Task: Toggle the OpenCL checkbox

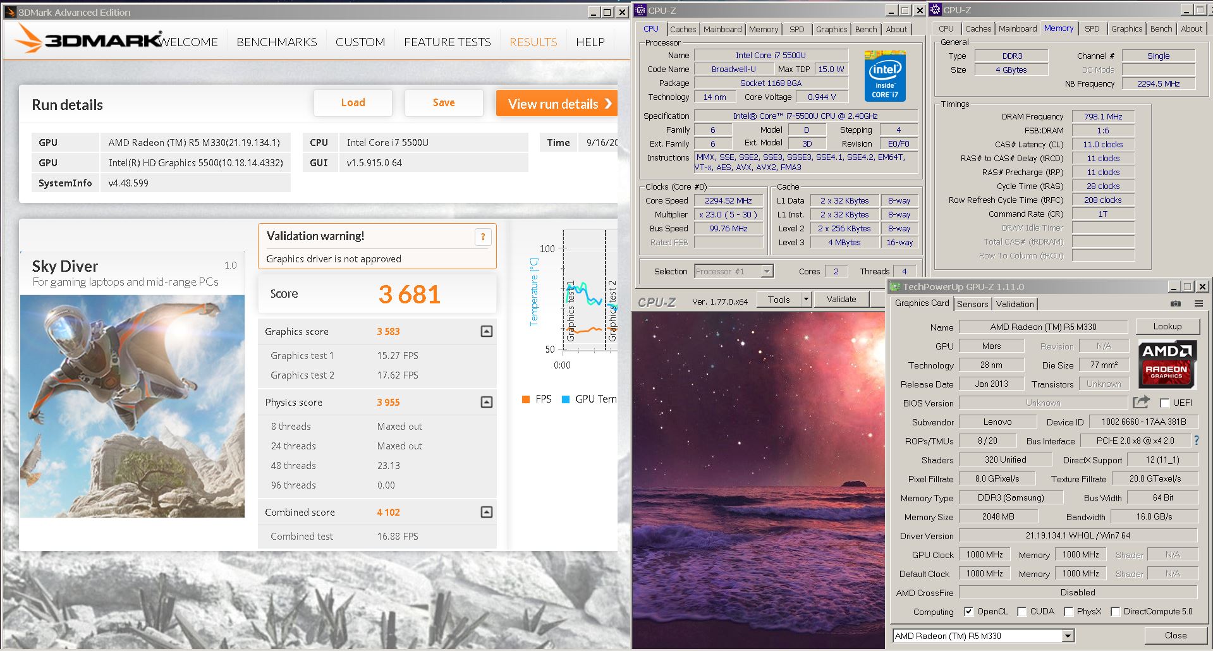Action: 968,611
